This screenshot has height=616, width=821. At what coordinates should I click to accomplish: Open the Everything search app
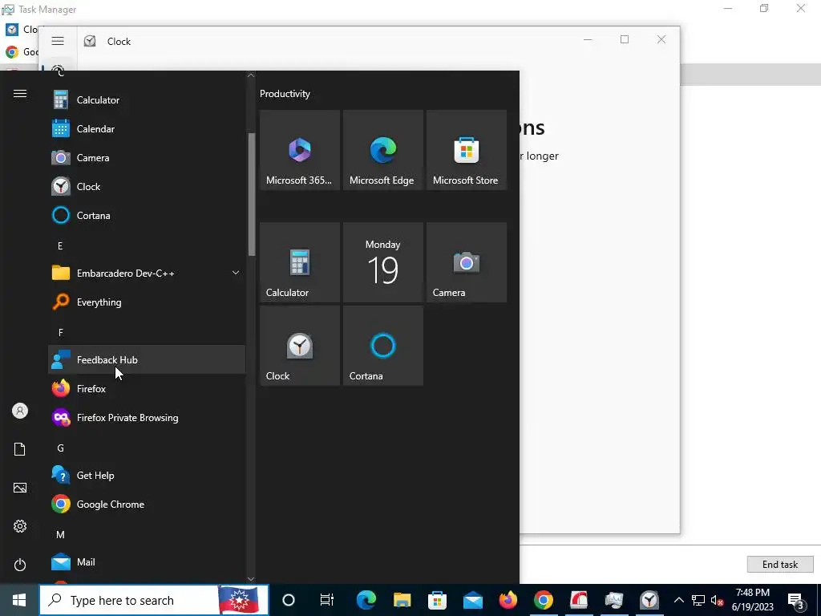click(147, 302)
